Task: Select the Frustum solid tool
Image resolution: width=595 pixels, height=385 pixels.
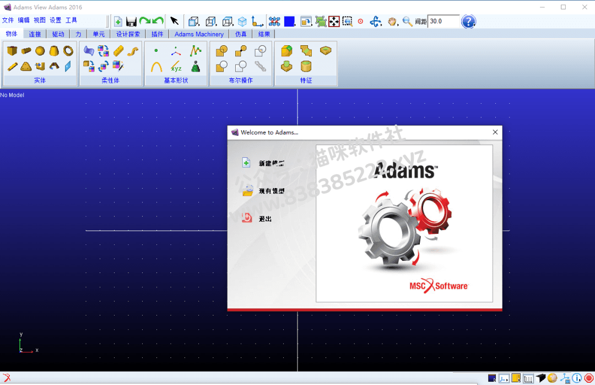Action: click(x=54, y=51)
